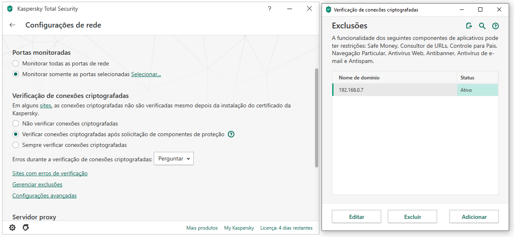Click the settings page vertical scrollbar

pos(316,118)
